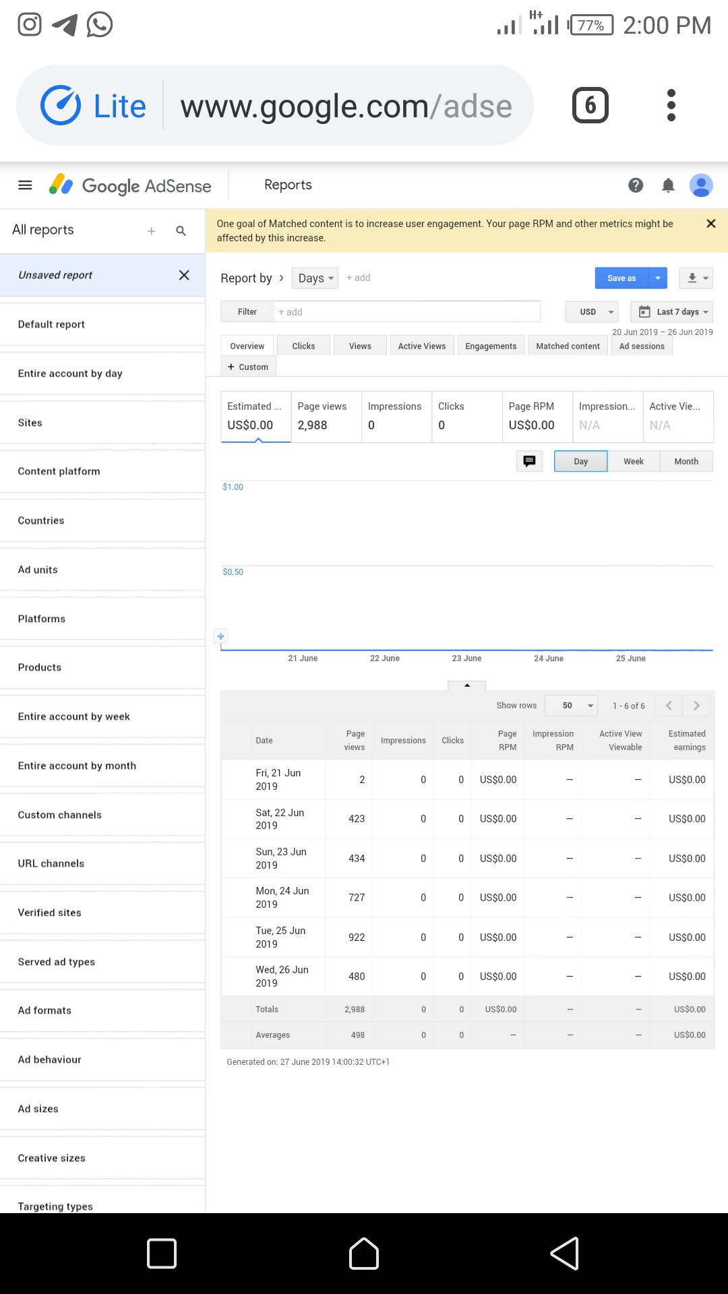This screenshot has width=728, height=1294.
Task: Select the Page views metric card
Action: (x=326, y=417)
